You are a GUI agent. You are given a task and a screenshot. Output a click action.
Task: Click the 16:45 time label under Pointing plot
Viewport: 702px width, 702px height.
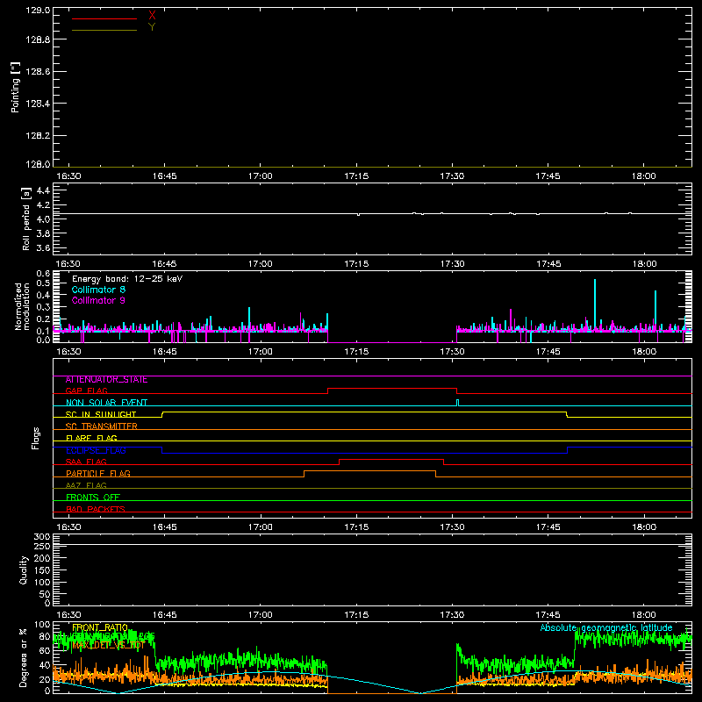tap(164, 176)
